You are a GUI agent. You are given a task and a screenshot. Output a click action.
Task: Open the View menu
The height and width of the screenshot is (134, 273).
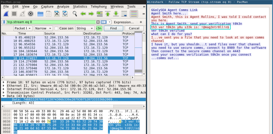click(x=26, y=7)
